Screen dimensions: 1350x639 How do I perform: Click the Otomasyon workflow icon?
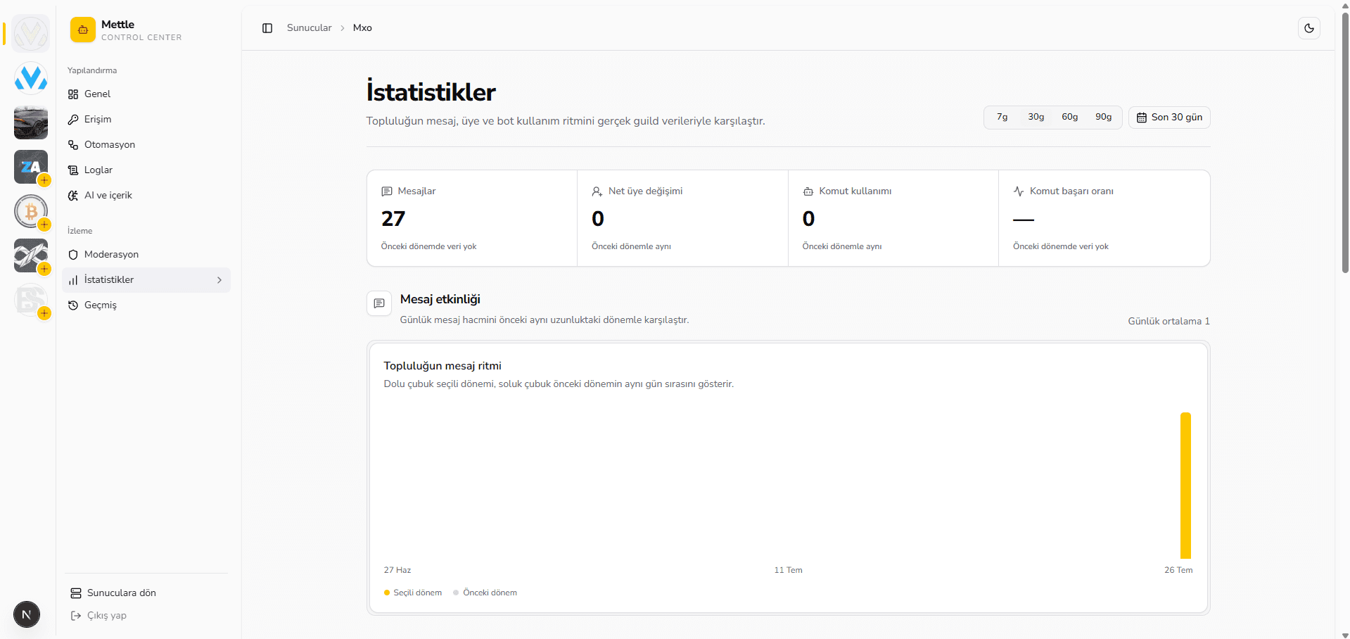[73, 145]
